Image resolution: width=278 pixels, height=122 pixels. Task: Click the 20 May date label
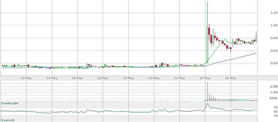point(154,78)
